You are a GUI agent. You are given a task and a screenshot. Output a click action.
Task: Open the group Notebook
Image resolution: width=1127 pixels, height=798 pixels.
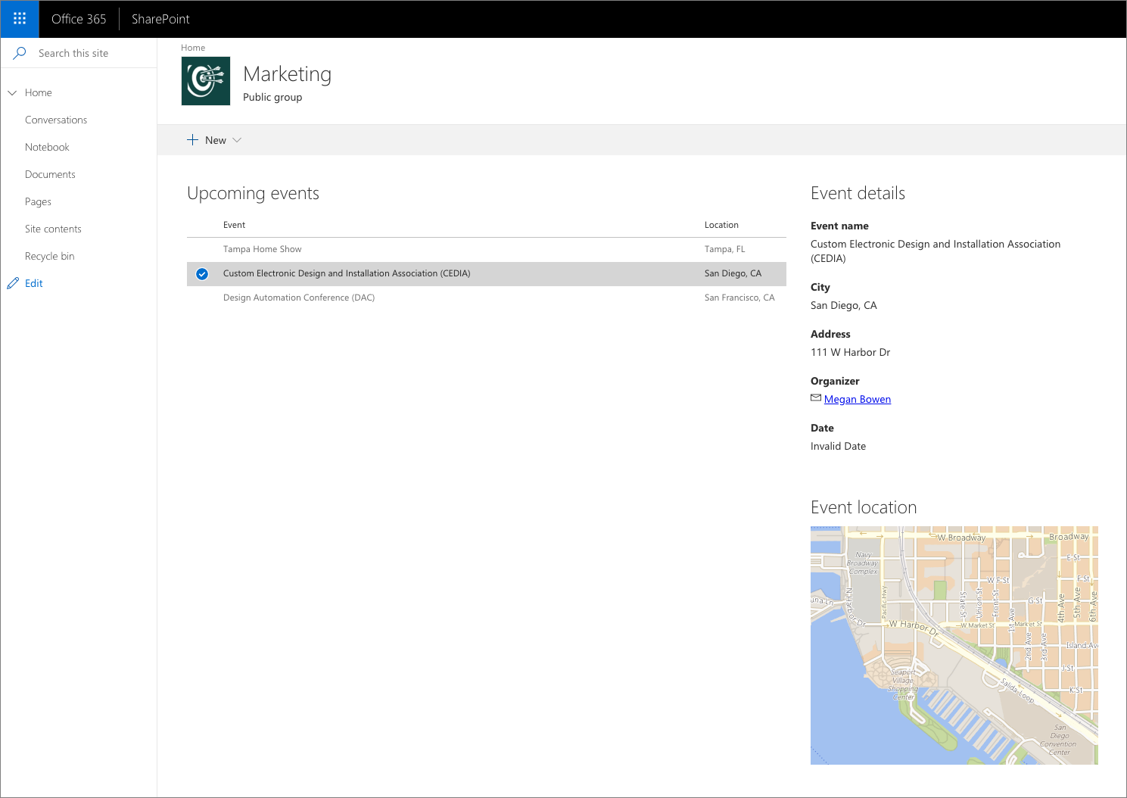coord(47,147)
